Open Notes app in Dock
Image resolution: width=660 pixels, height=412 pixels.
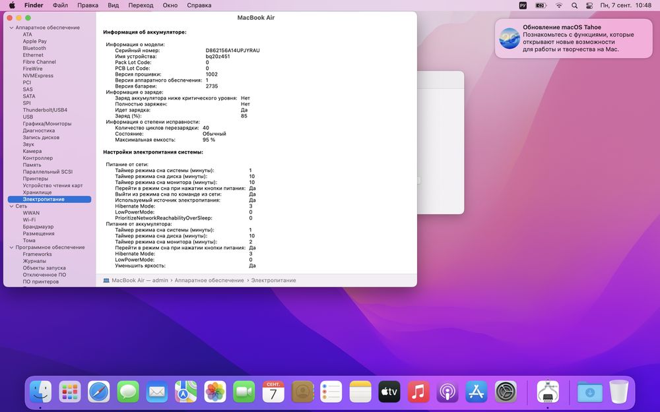[x=360, y=392]
